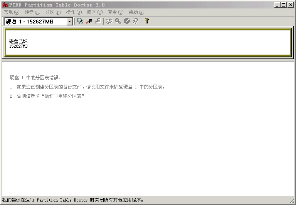
Task: Open the 扇区(S) menu
Action: pos(94,12)
